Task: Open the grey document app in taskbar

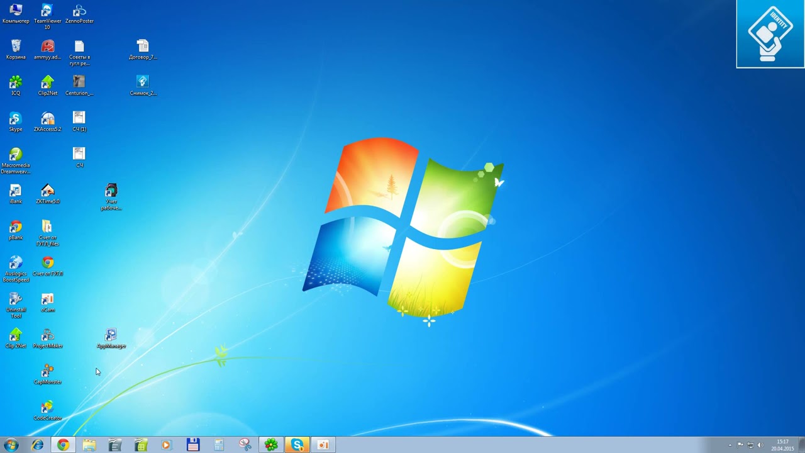Action: pyautogui.click(x=115, y=445)
